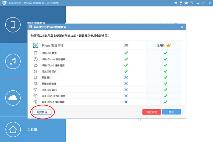
Task: Click the 恢復 iOS 資料 restore icon
Action: [x=35, y=90]
